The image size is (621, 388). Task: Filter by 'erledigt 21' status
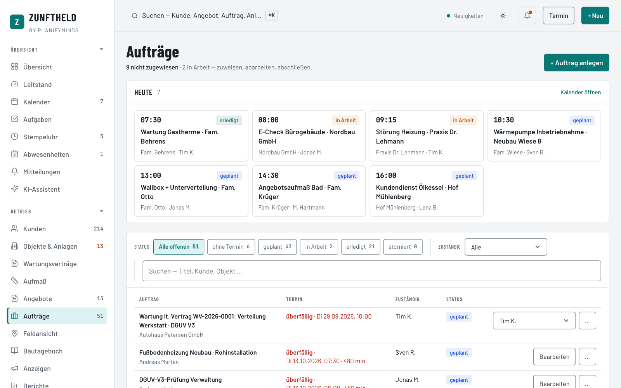(x=361, y=247)
